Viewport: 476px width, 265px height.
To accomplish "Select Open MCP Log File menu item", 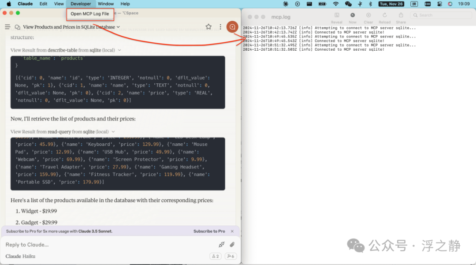I will pyautogui.click(x=90, y=14).
